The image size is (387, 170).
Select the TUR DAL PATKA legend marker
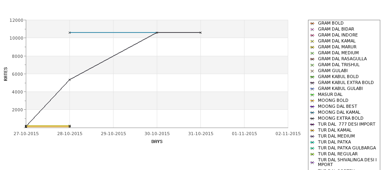(312, 142)
